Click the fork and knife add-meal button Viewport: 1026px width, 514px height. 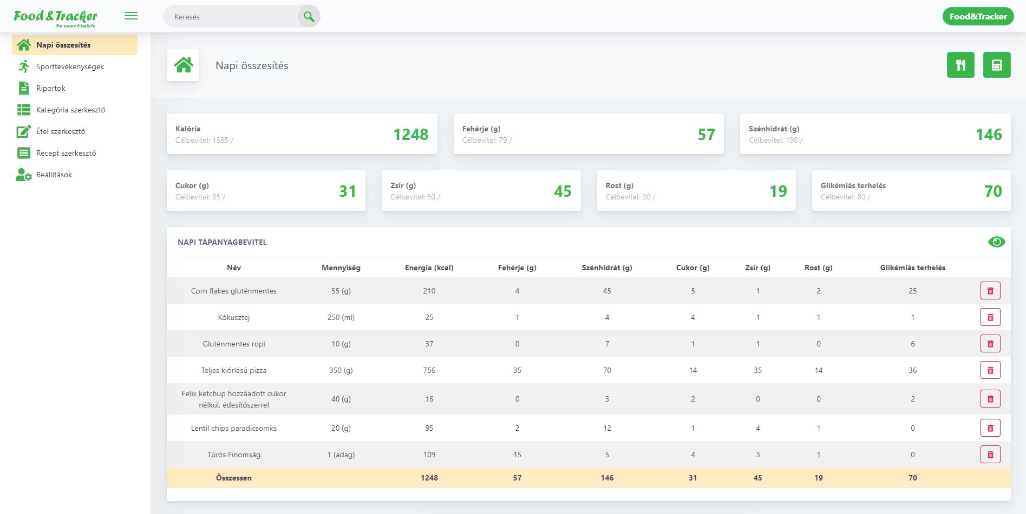960,65
